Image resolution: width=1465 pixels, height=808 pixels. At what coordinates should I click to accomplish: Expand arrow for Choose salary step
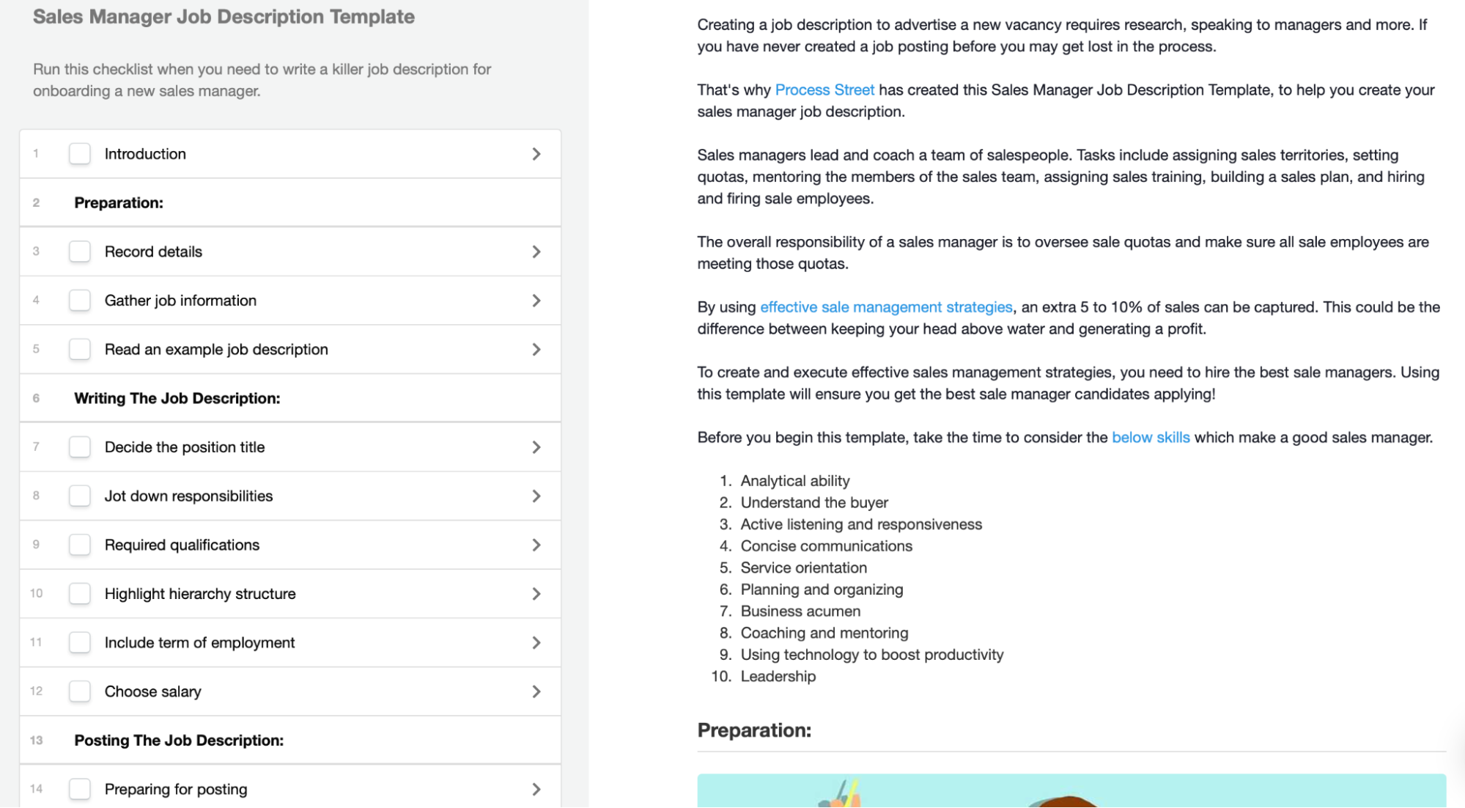(536, 691)
